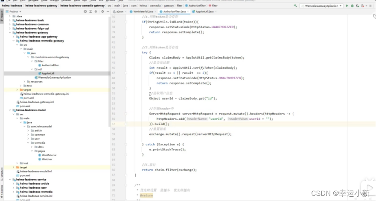Click heima-leadnews breadcrumb in navigation bar
The image size is (376, 201).
[12, 6]
